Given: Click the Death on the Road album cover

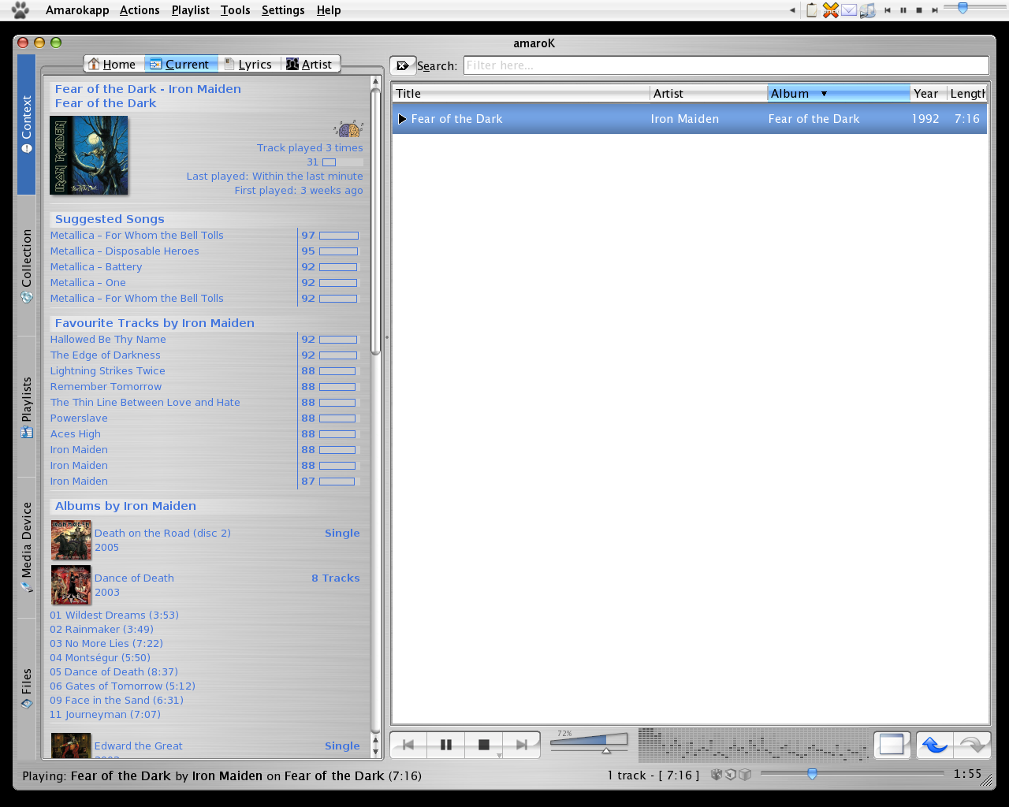Looking at the screenshot, I should pos(71,540).
